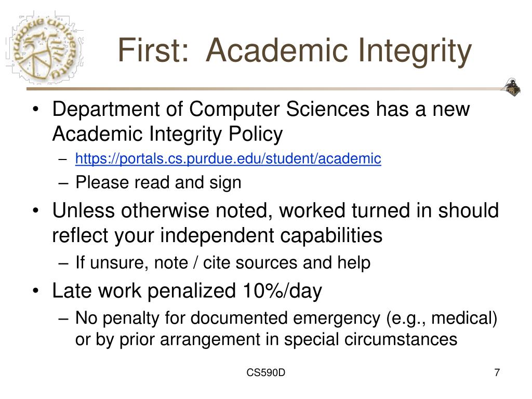Click 'or by prior arrangement in special circumstances'
Screen dimensions: 532x399
pyautogui.click(x=266, y=339)
